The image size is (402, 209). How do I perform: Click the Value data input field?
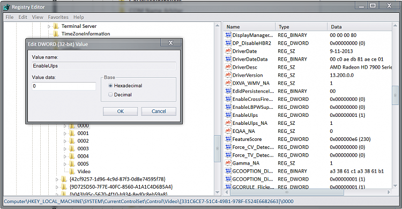(x=64, y=86)
